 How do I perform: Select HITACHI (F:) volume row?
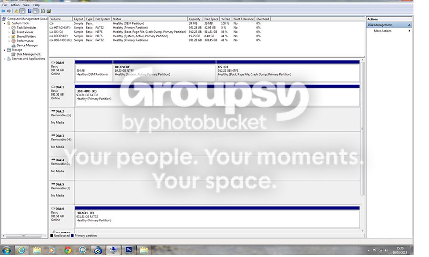[x=155, y=28]
